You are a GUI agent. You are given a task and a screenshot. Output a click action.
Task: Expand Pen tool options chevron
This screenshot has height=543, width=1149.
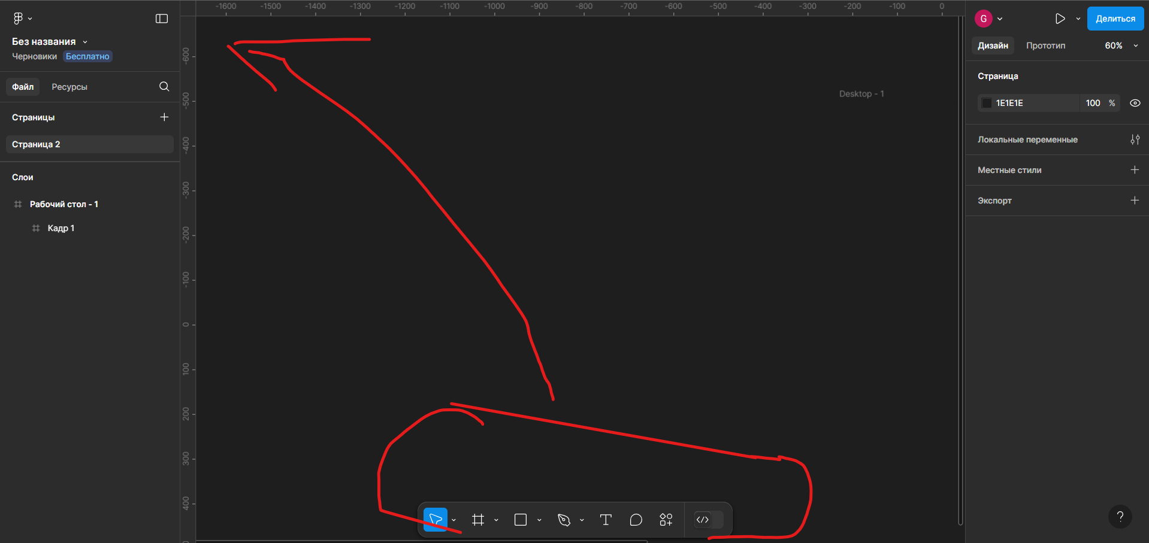[582, 520]
